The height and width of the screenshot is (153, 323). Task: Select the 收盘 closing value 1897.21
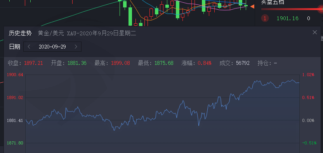33,63
